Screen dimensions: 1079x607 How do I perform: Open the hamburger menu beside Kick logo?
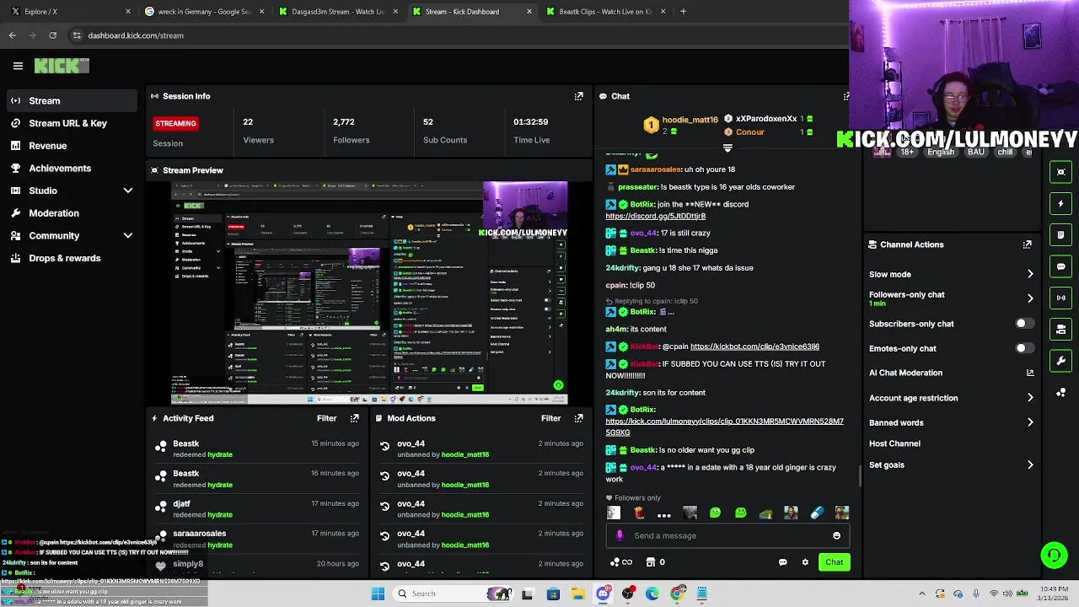point(18,66)
